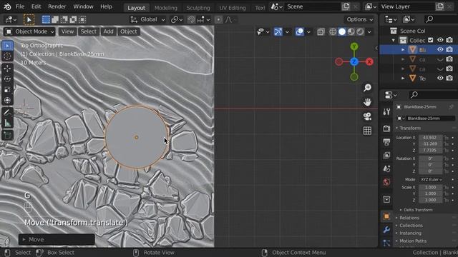The height and width of the screenshot is (257, 458).
Task: Open XYZ Euler rotation mode dropdown
Action: pyautogui.click(x=431, y=179)
